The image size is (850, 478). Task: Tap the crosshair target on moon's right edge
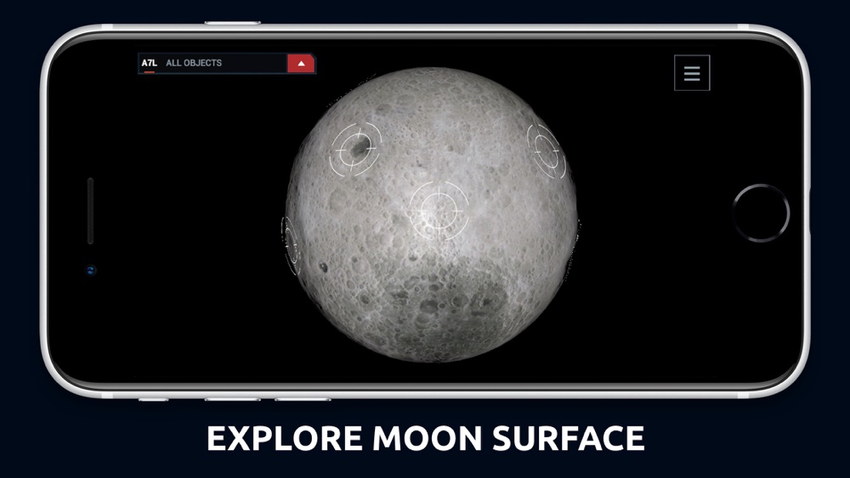pyautogui.click(x=546, y=150)
